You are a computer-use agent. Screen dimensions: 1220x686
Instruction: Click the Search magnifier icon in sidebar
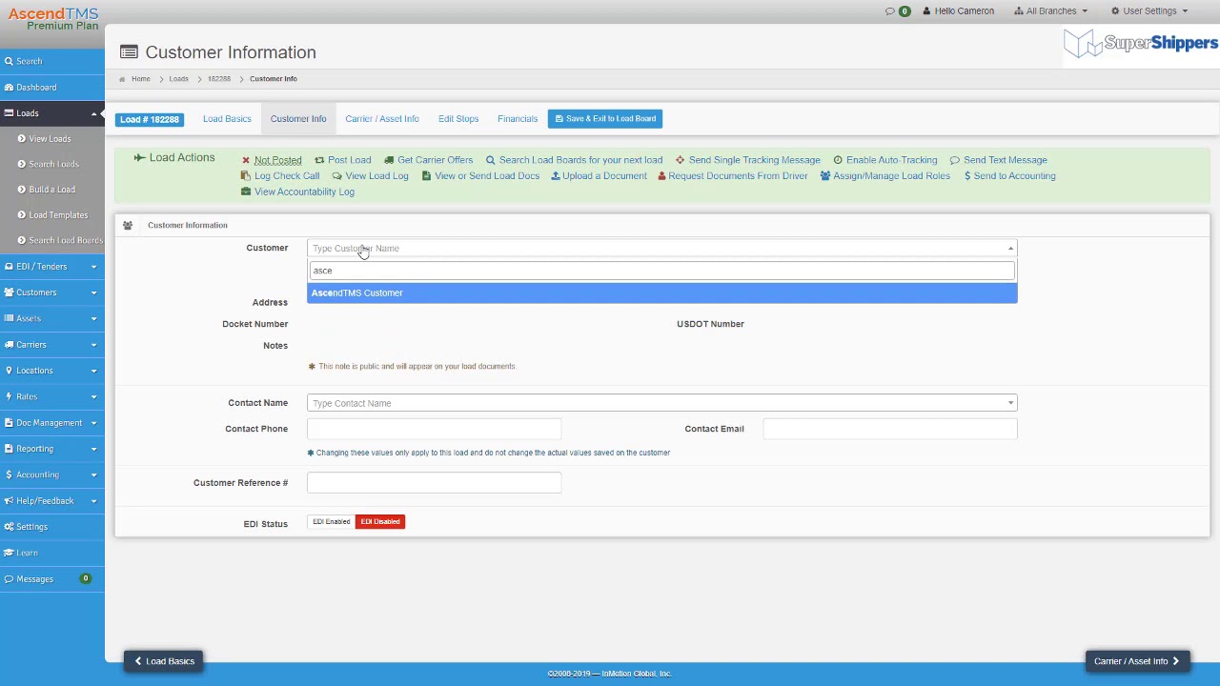(x=9, y=61)
